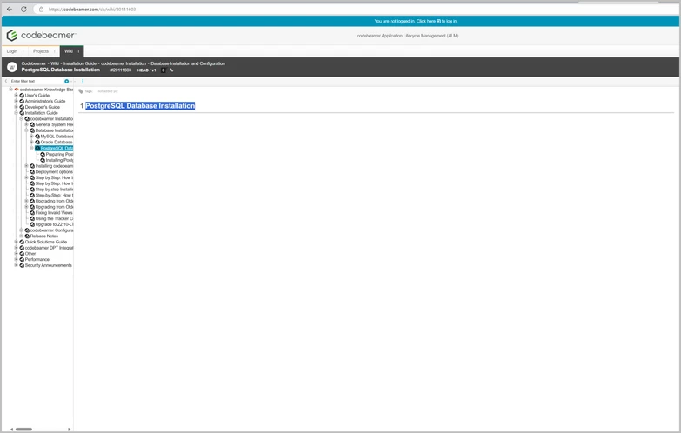This screenshot has height=433, width=681.
Task: Expand the Administrator's Guide tree node
Action: click(16, 101)
